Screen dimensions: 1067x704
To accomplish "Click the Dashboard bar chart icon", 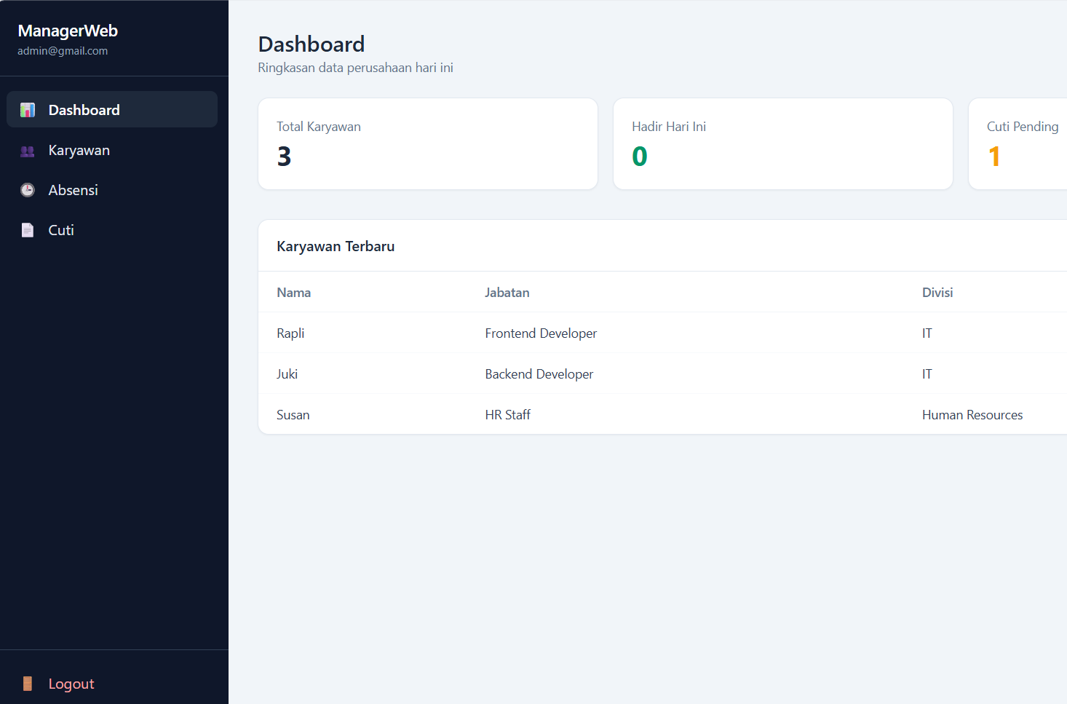I will tap(28, 110).
